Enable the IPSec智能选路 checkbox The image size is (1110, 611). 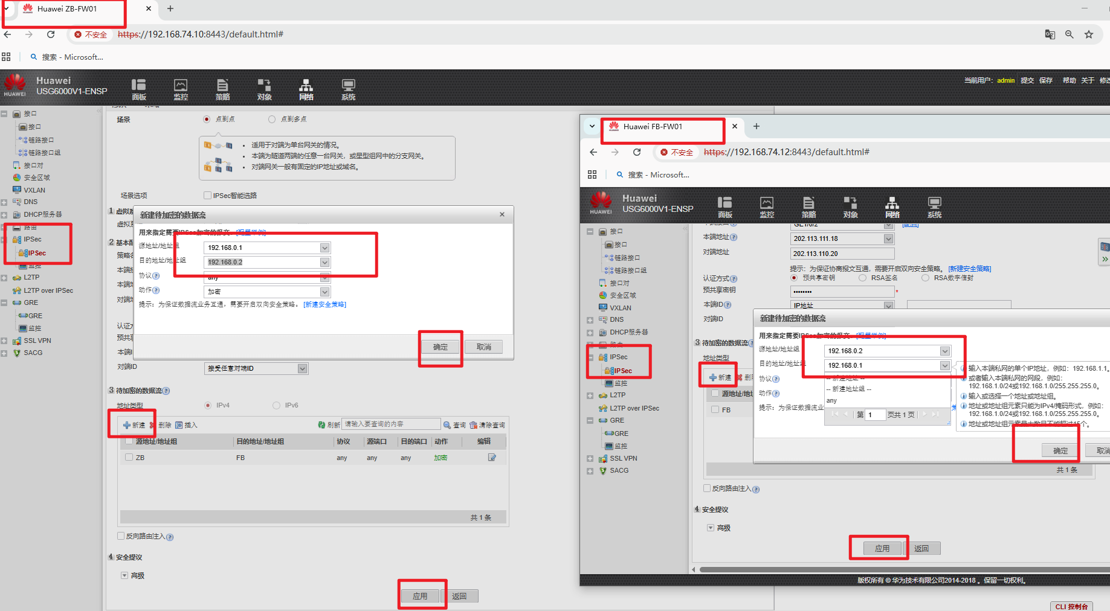[208, 196]
